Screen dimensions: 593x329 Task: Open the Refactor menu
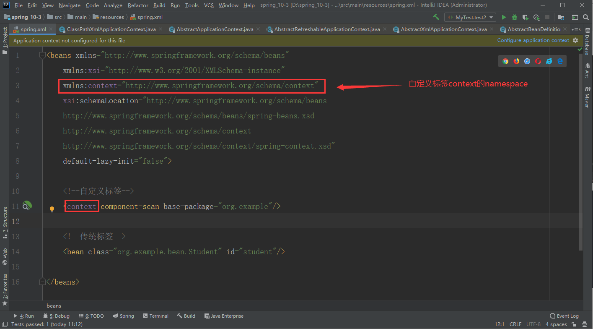pyautogui.click(x=138, y=5)
